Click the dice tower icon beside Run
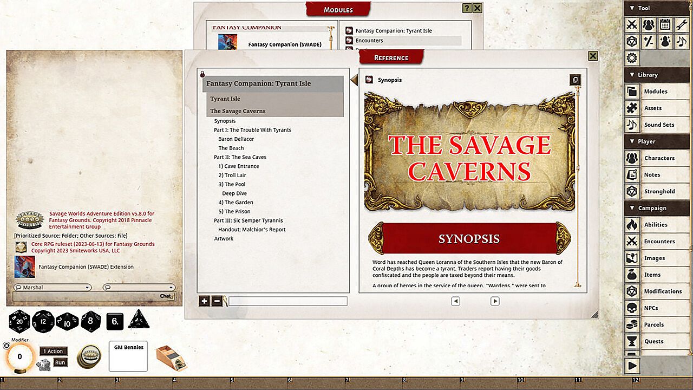 point(43,365)
